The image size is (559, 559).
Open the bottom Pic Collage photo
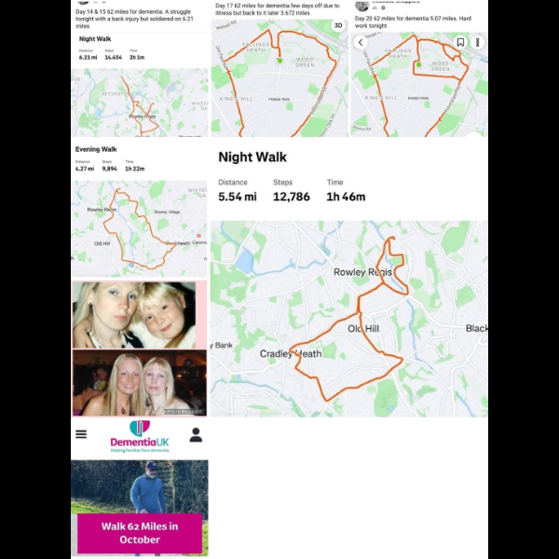pos(140,383)
